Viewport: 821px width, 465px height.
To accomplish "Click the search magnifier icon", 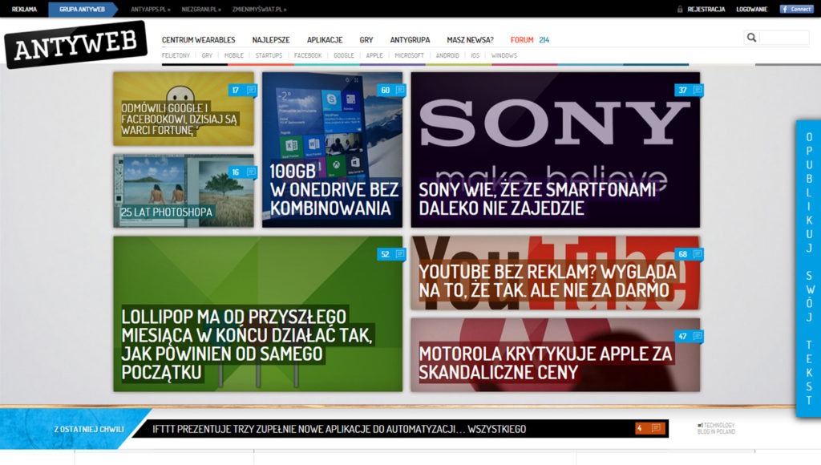I will click(751, 38).
